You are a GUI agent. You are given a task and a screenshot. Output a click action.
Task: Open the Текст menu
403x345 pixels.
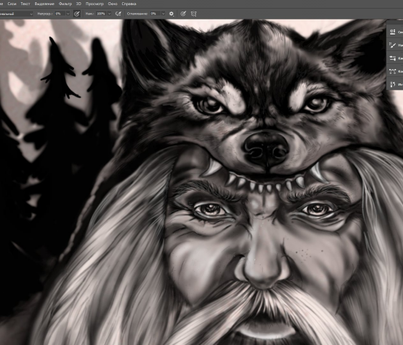coord(25,4)
